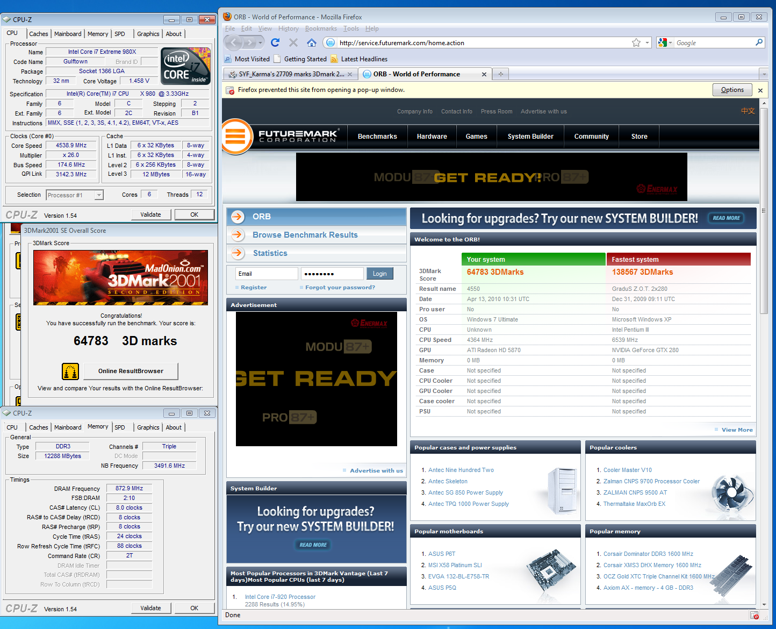Open a new tab with plus button
This screenshot has width=776, height=629.
pos(500,74)
